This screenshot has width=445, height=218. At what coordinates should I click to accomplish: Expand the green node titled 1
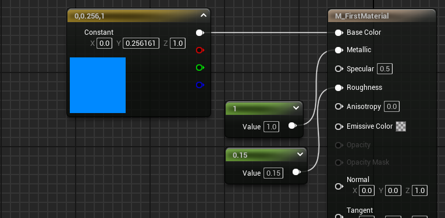point(296,108)
